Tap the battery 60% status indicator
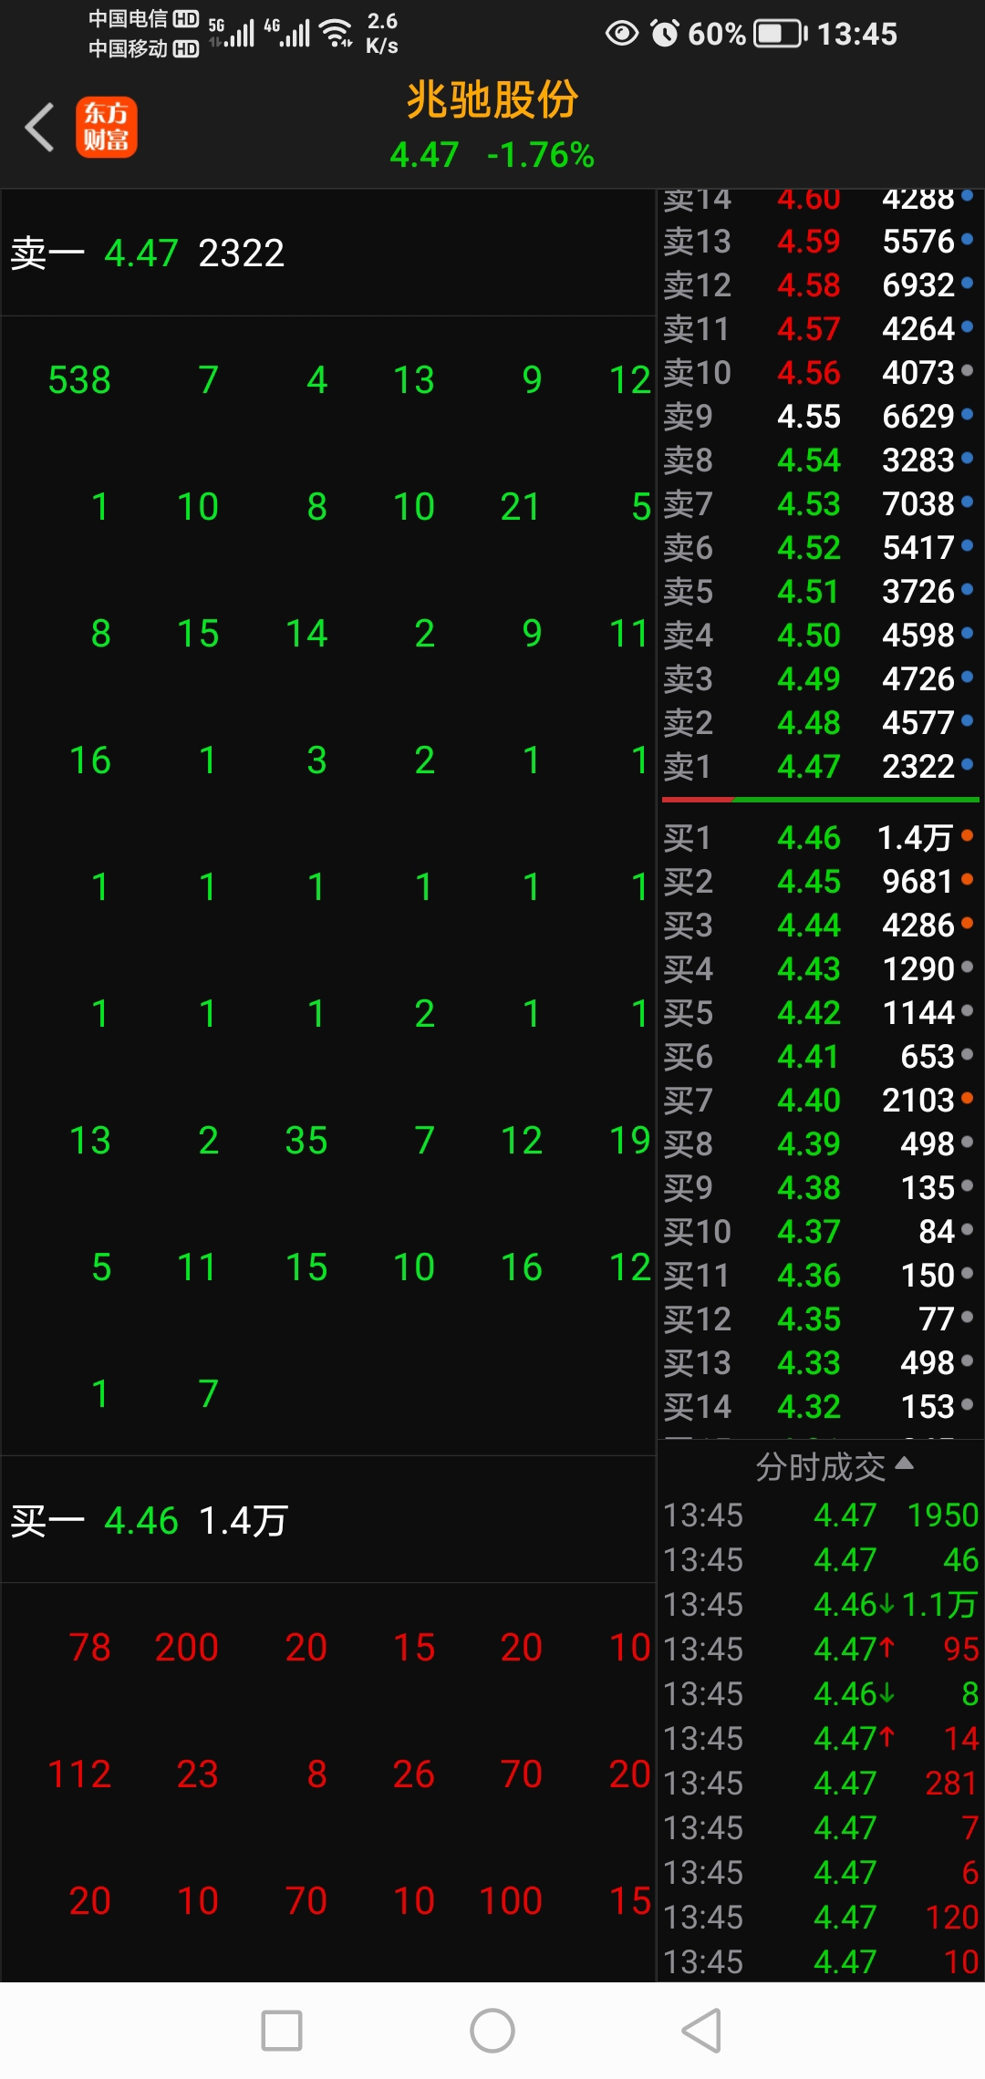Viewport: 985px width, 2079px height. tap(748, 35)
